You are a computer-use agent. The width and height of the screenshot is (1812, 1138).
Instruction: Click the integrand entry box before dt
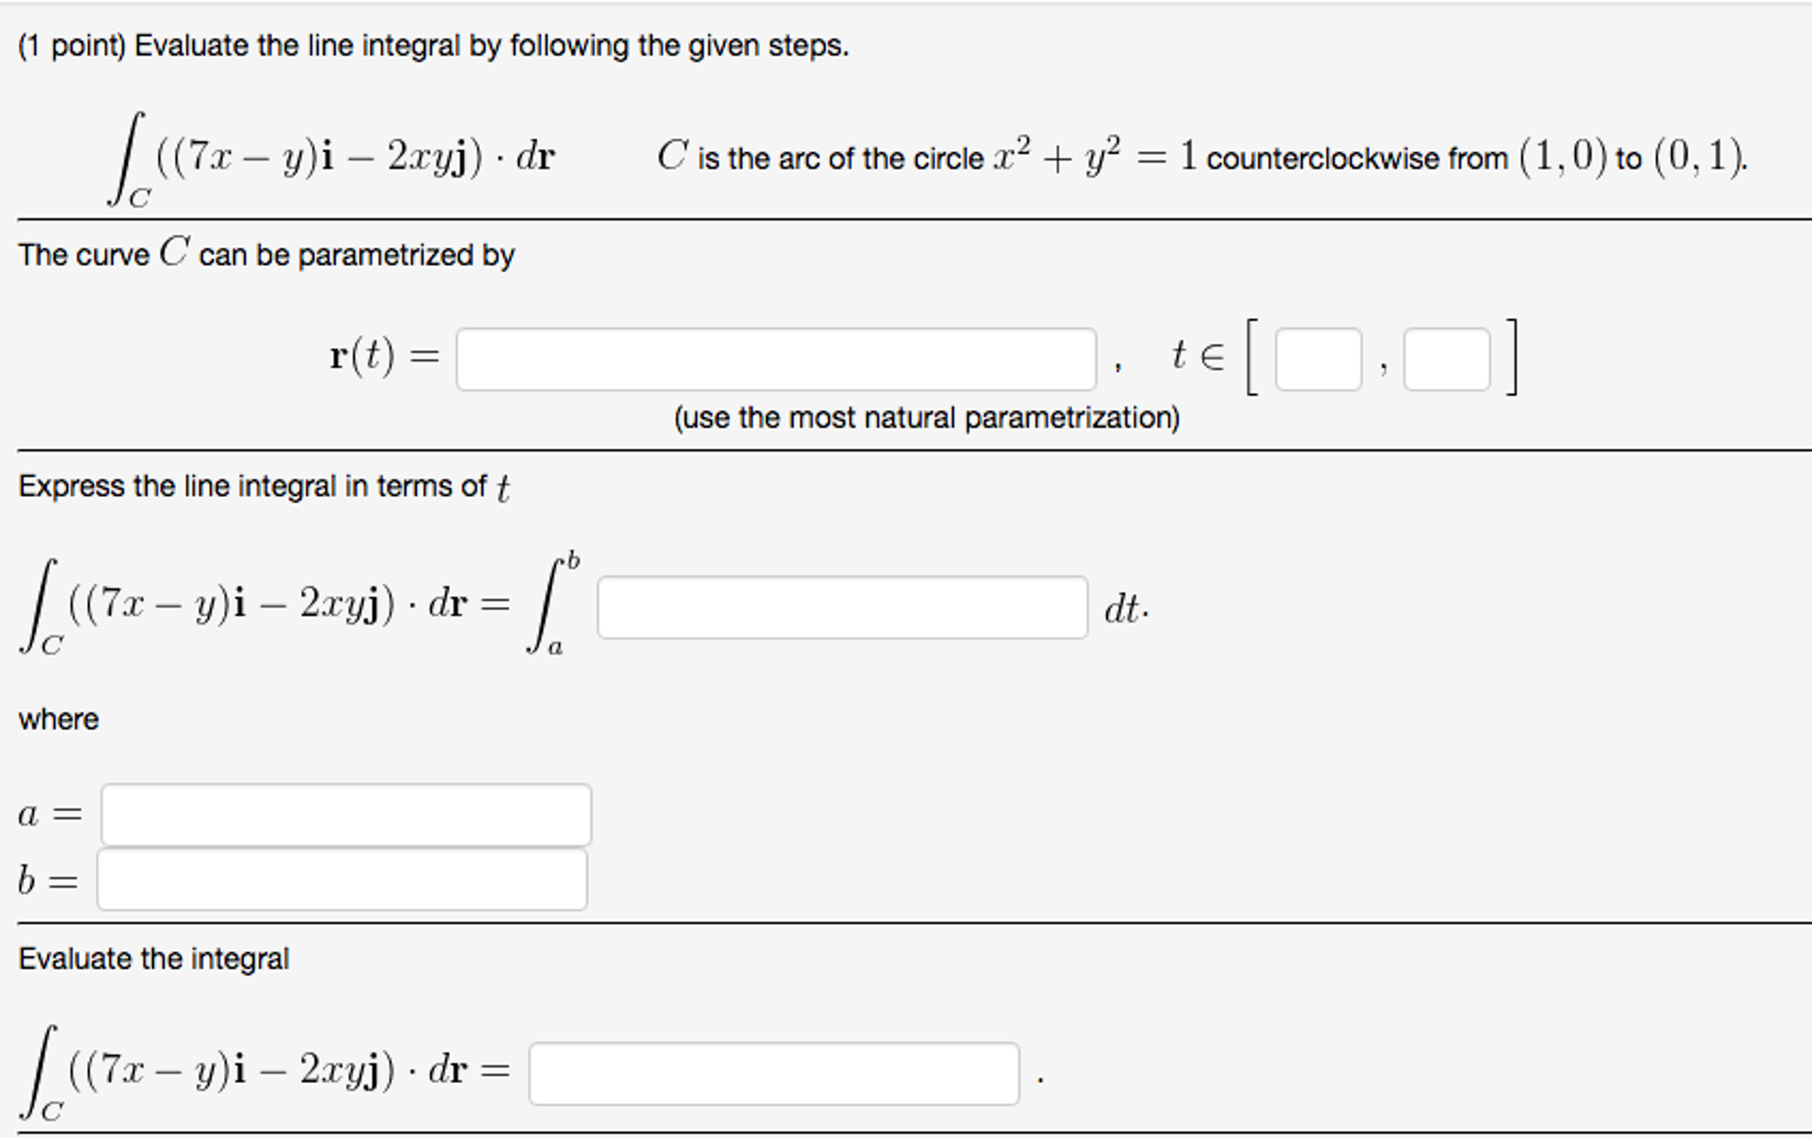[x=841, y=607]
